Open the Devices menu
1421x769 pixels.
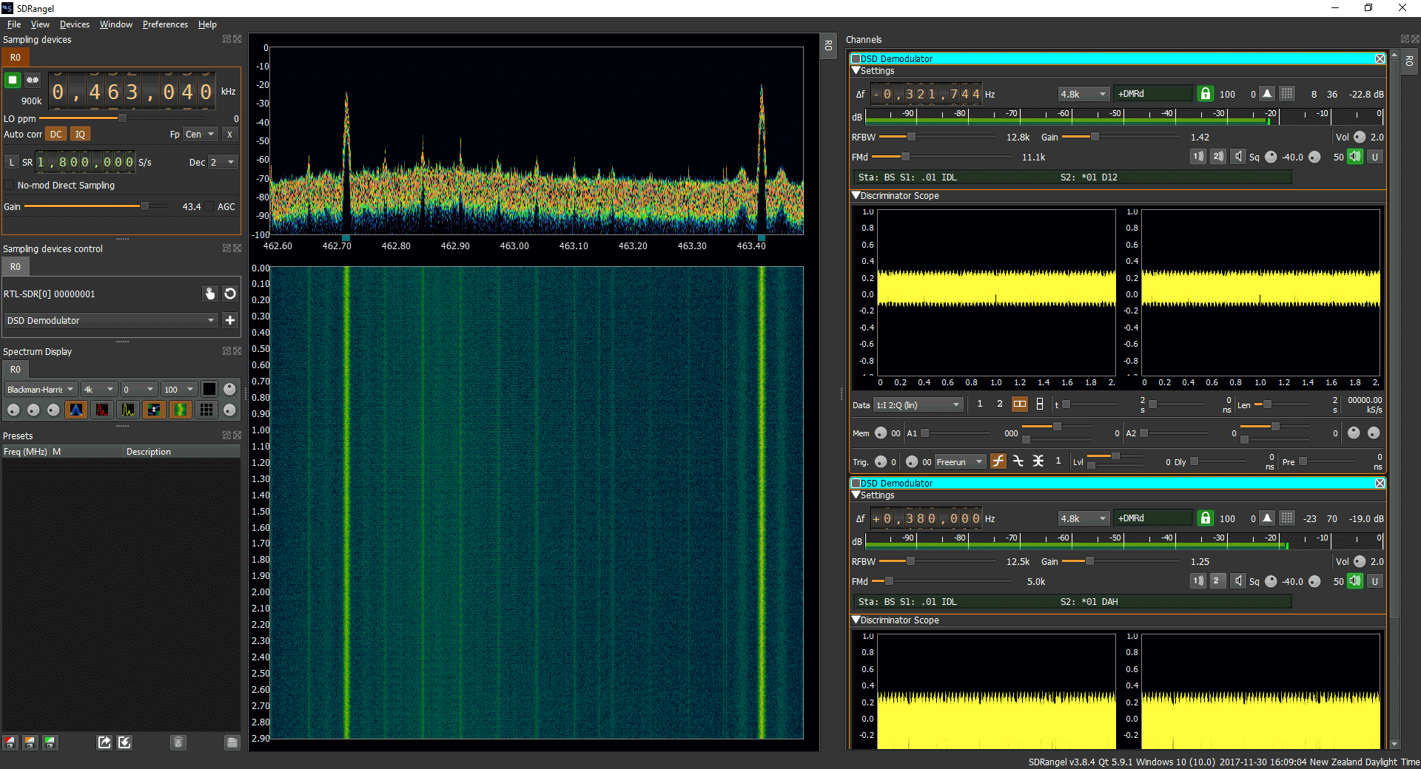pyautogui.click(x=74, y=24)
